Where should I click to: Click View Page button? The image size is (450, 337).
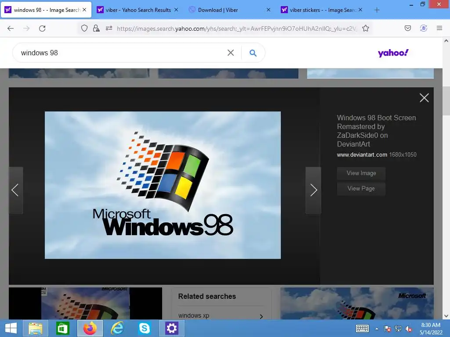pyautogui.click(x=361, y=189)
